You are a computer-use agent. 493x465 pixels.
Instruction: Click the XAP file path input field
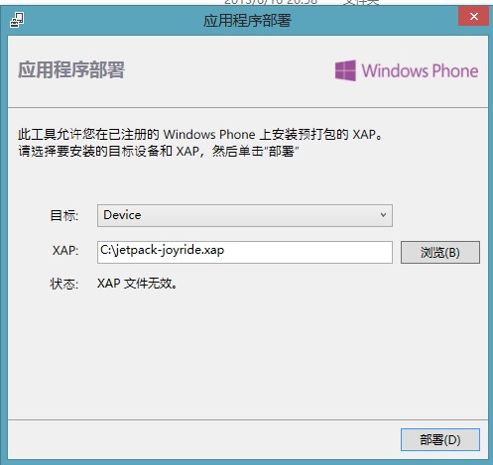click(x=245, y=252)
